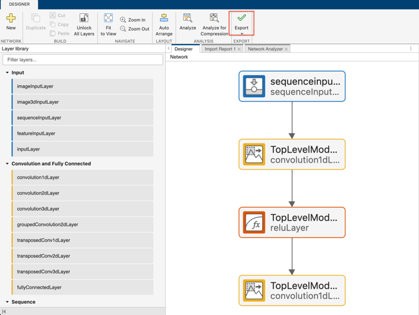
Task: Select the bottom convolution1dLayer node icon
Action: 254,290
